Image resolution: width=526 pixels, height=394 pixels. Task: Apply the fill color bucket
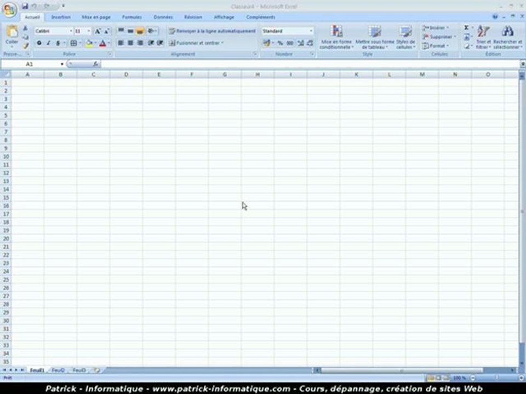point(89,43)
